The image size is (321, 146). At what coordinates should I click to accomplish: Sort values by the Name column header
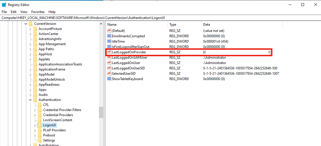coord(112,25)
